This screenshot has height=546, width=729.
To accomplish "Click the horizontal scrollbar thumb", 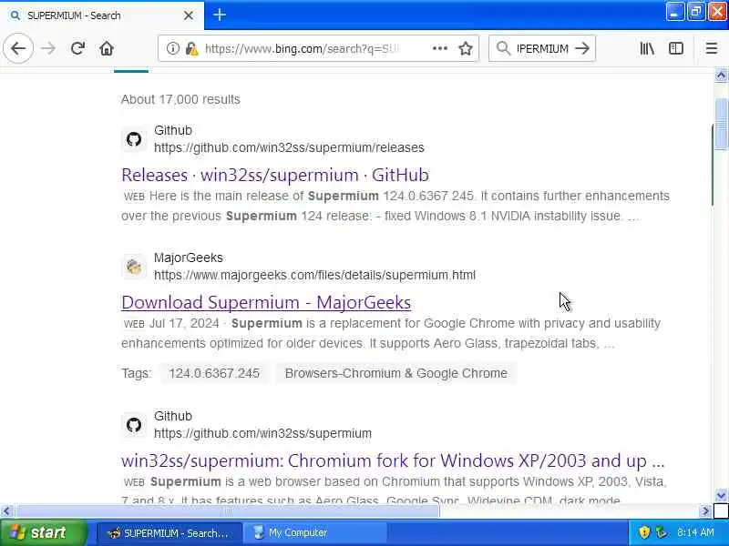I will pyautogui.click(x=227, y=511).
